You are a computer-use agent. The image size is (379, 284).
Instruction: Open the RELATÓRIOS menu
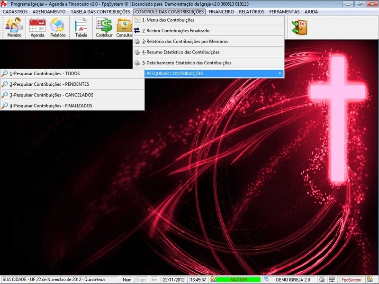click(x=252, y=11)
